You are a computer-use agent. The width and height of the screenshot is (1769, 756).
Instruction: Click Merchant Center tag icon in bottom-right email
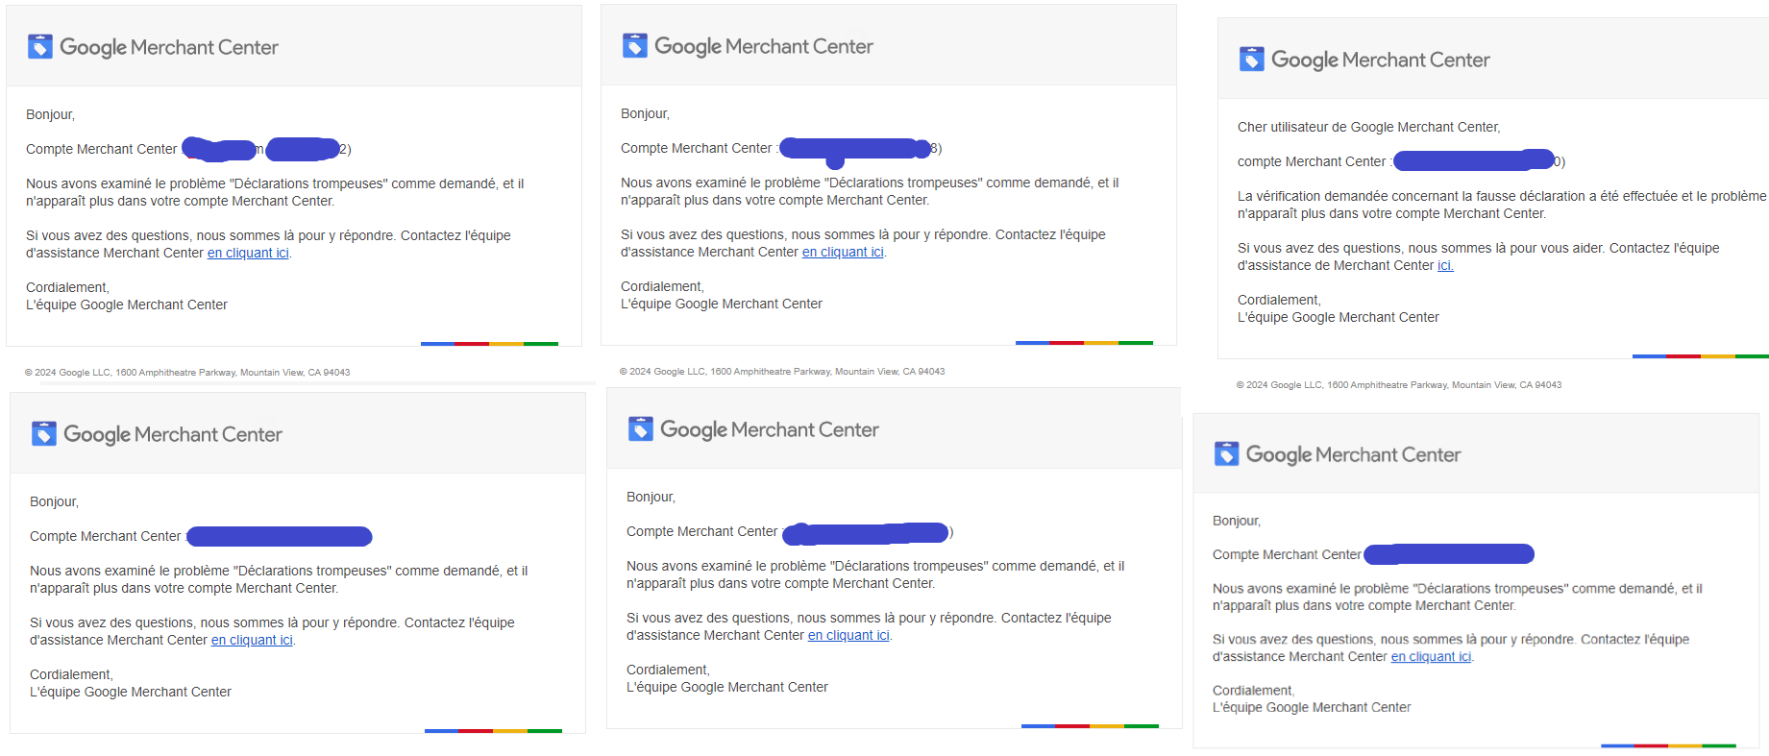[1227, 453]
